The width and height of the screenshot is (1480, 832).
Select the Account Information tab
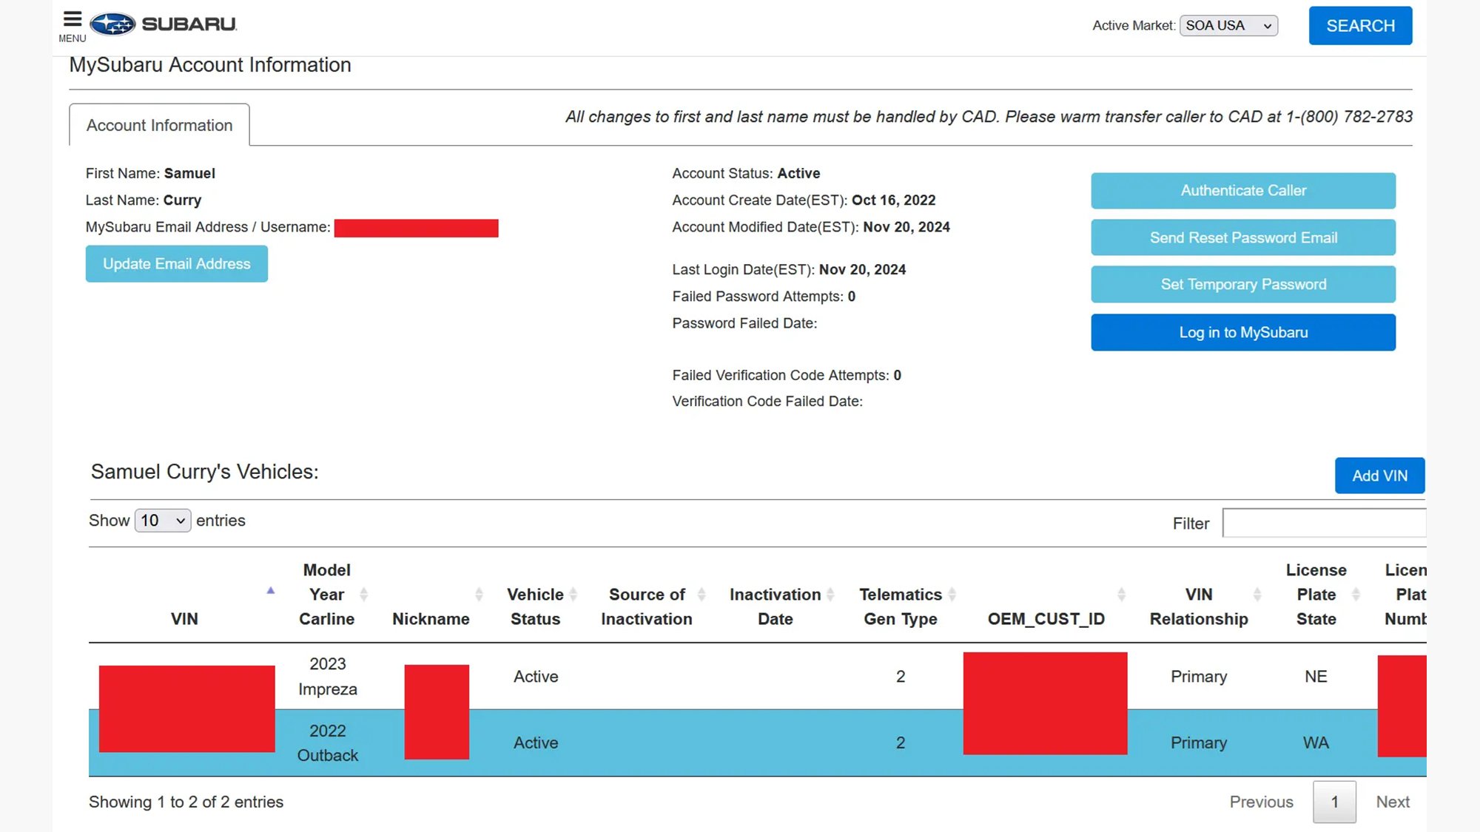[159, 125]
